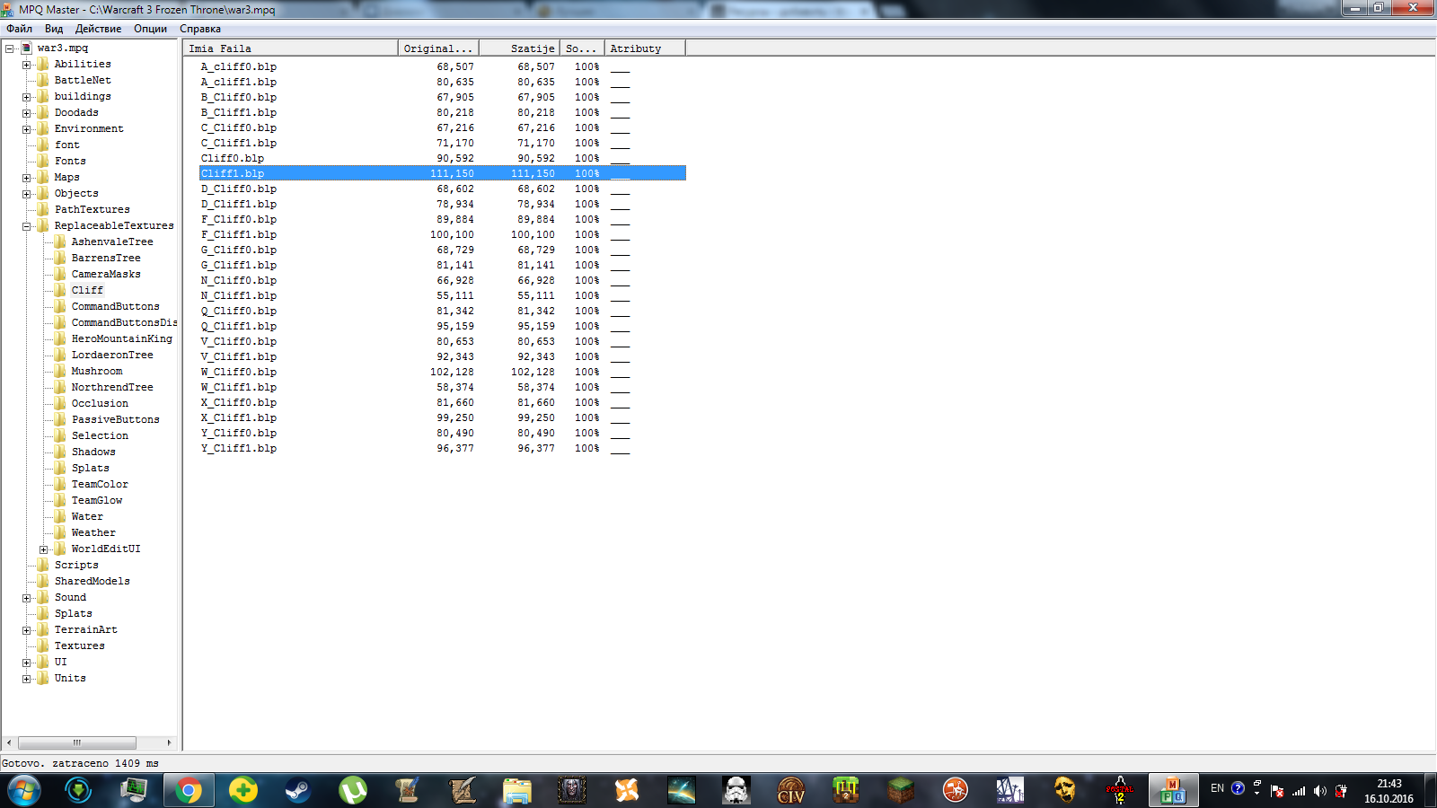Viewport: 1437px width, 808px height.
Task: Click the TeamColor folder icon
Action: point(60,485)
